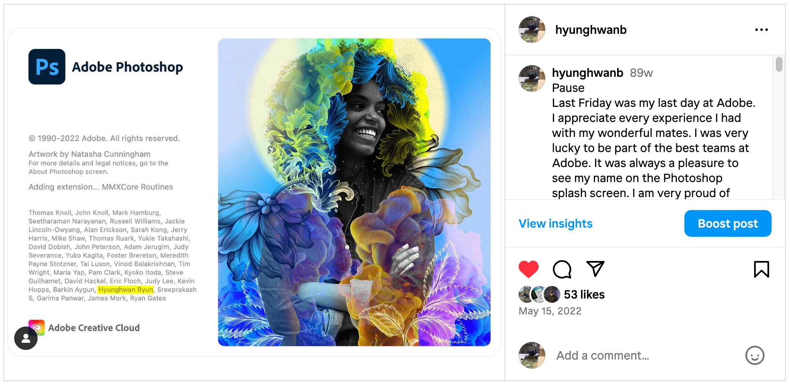Image resolution: width=790 pixels, height=385 pixels.
Task: Open View insights link
Action: pyautogui.click(x=555, y=224)
